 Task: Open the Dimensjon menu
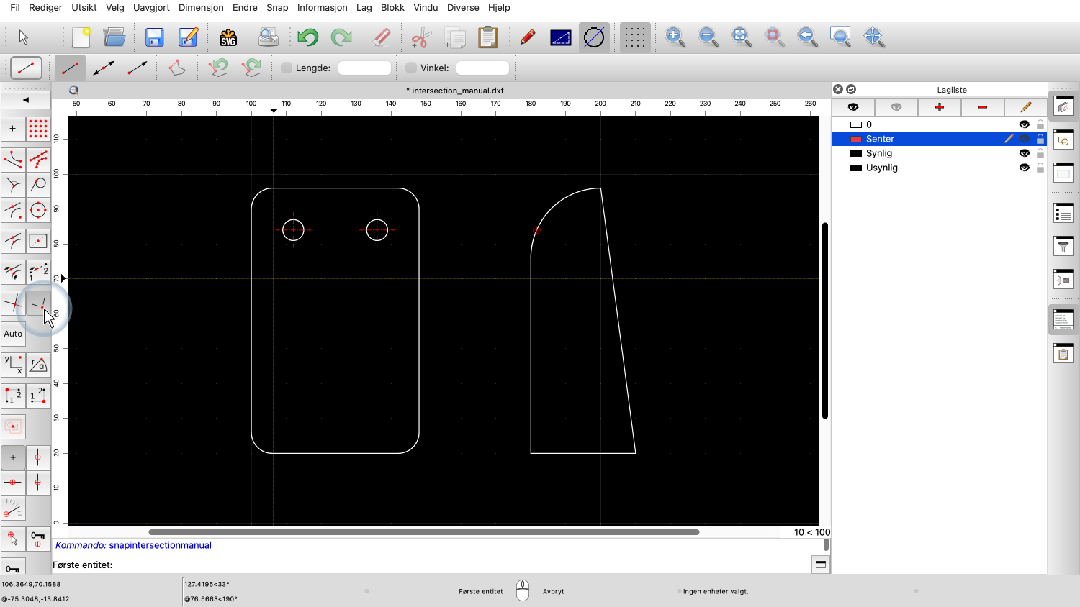click(201, 7)
